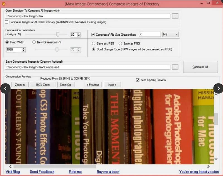Click the right preview navigation arrow
The height and width of the screenshot is (176, 223).
(x=218, y=88)
